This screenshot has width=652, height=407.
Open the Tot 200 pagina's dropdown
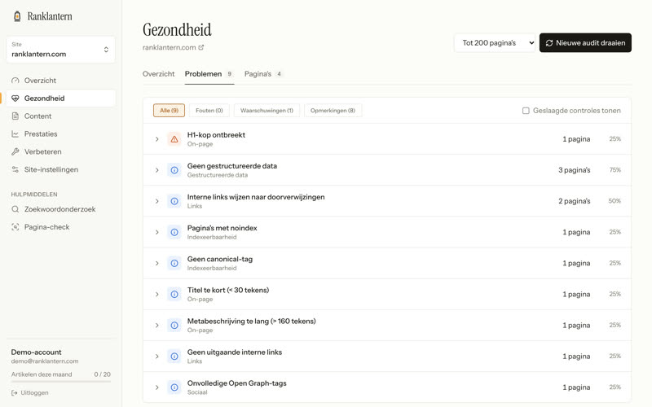click(495, 43)
